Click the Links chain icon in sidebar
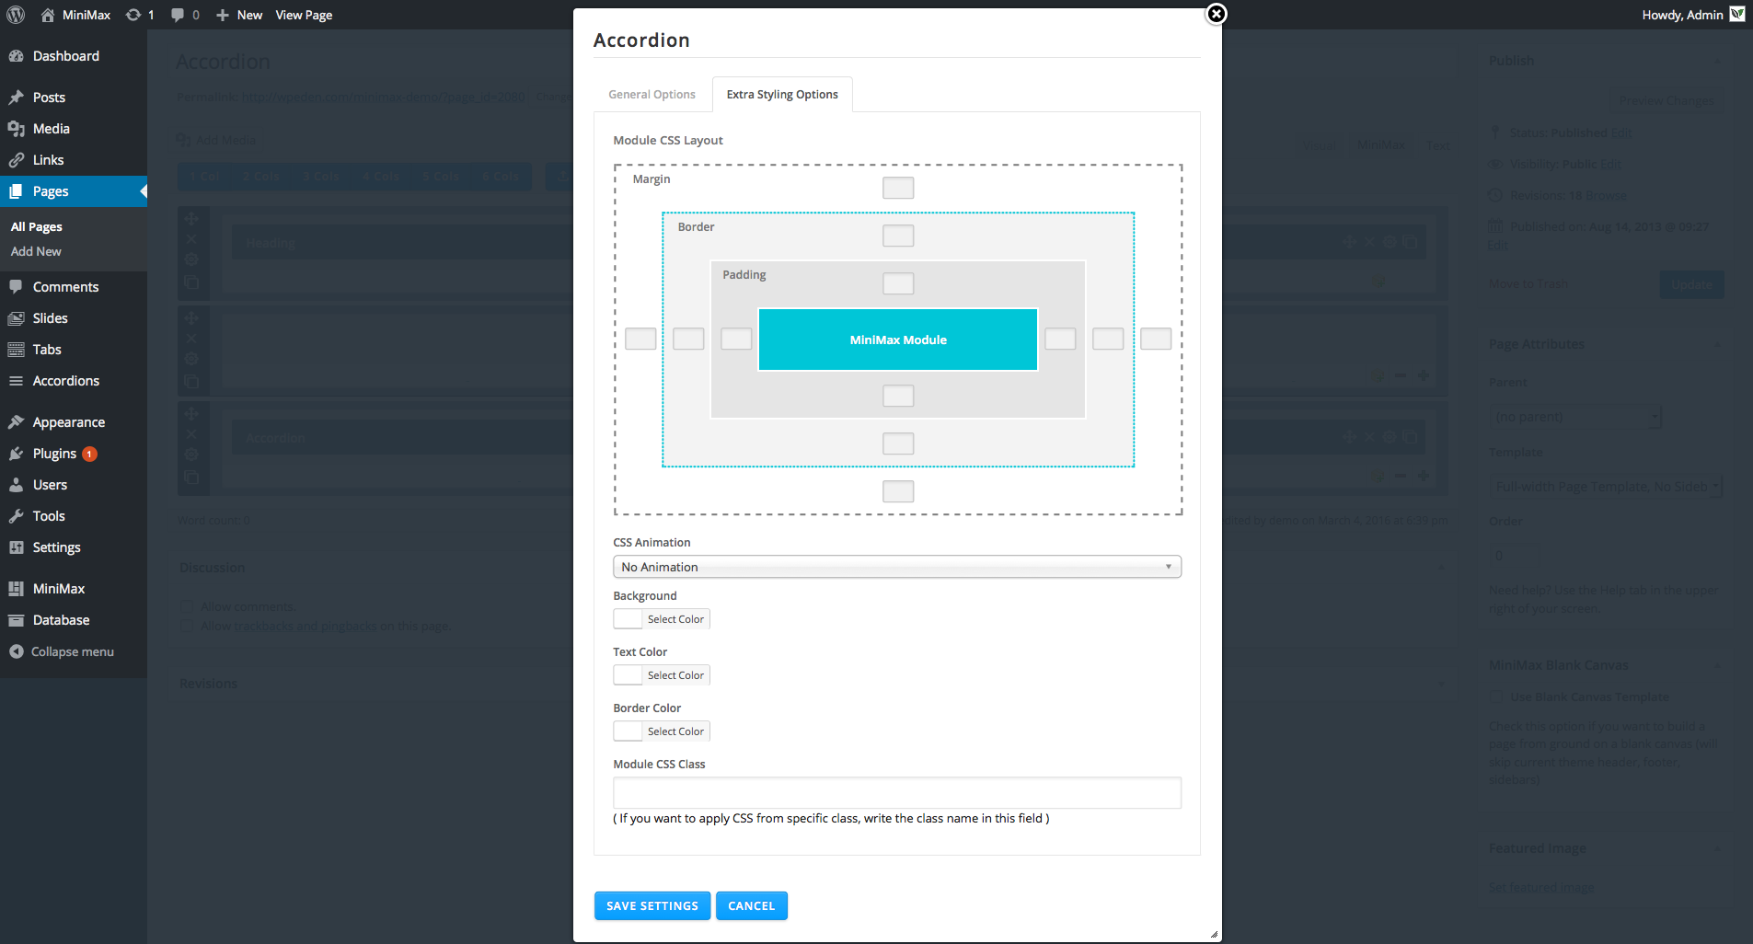This screenshot has width=1753, height=944. click(16, 160)
